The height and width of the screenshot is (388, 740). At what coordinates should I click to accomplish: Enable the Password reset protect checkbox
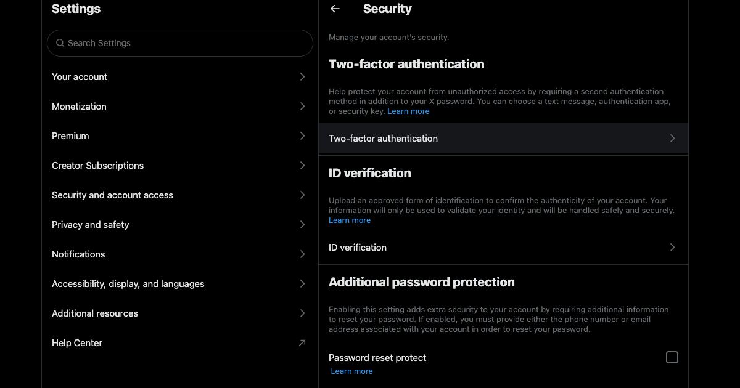672,357
